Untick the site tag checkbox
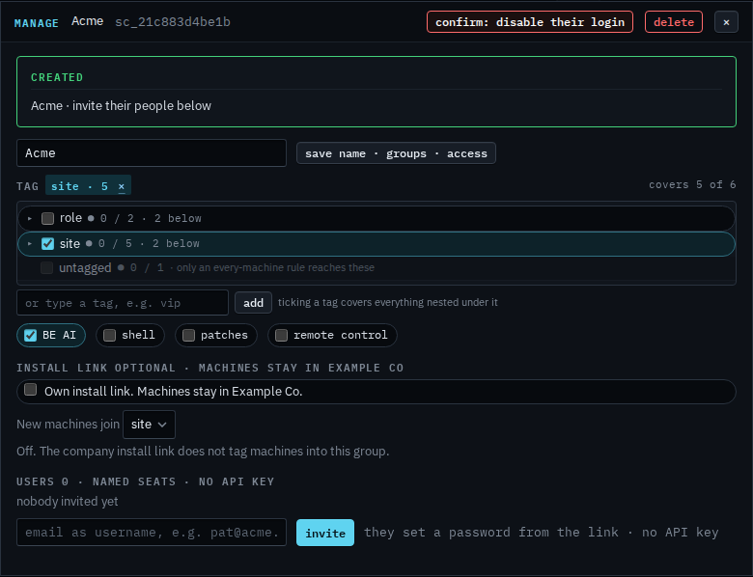The width and height of the screenshot is (753, 577). 47,244
